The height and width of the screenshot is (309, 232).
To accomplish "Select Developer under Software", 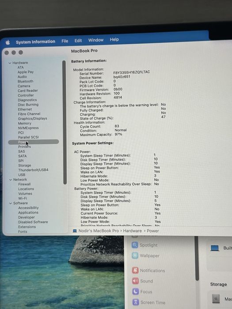I will pos(27,217).
